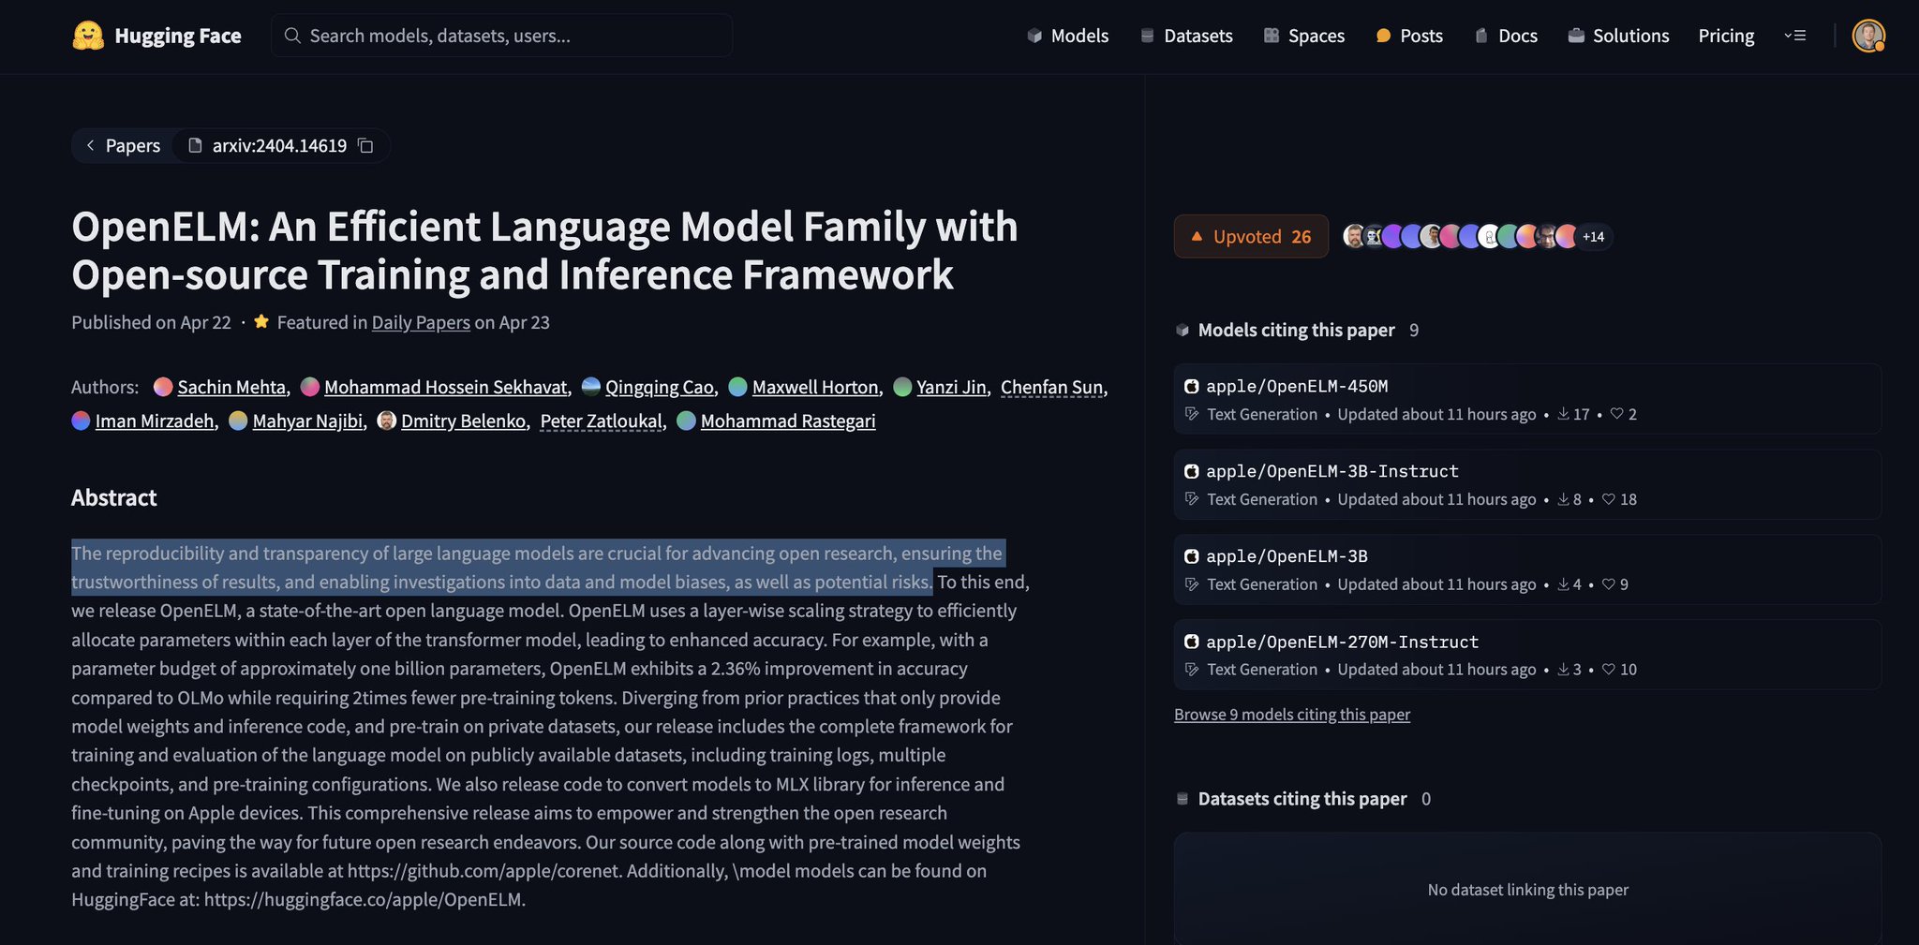Open the apple/OpenELM-3B model

click(1527, 569)
